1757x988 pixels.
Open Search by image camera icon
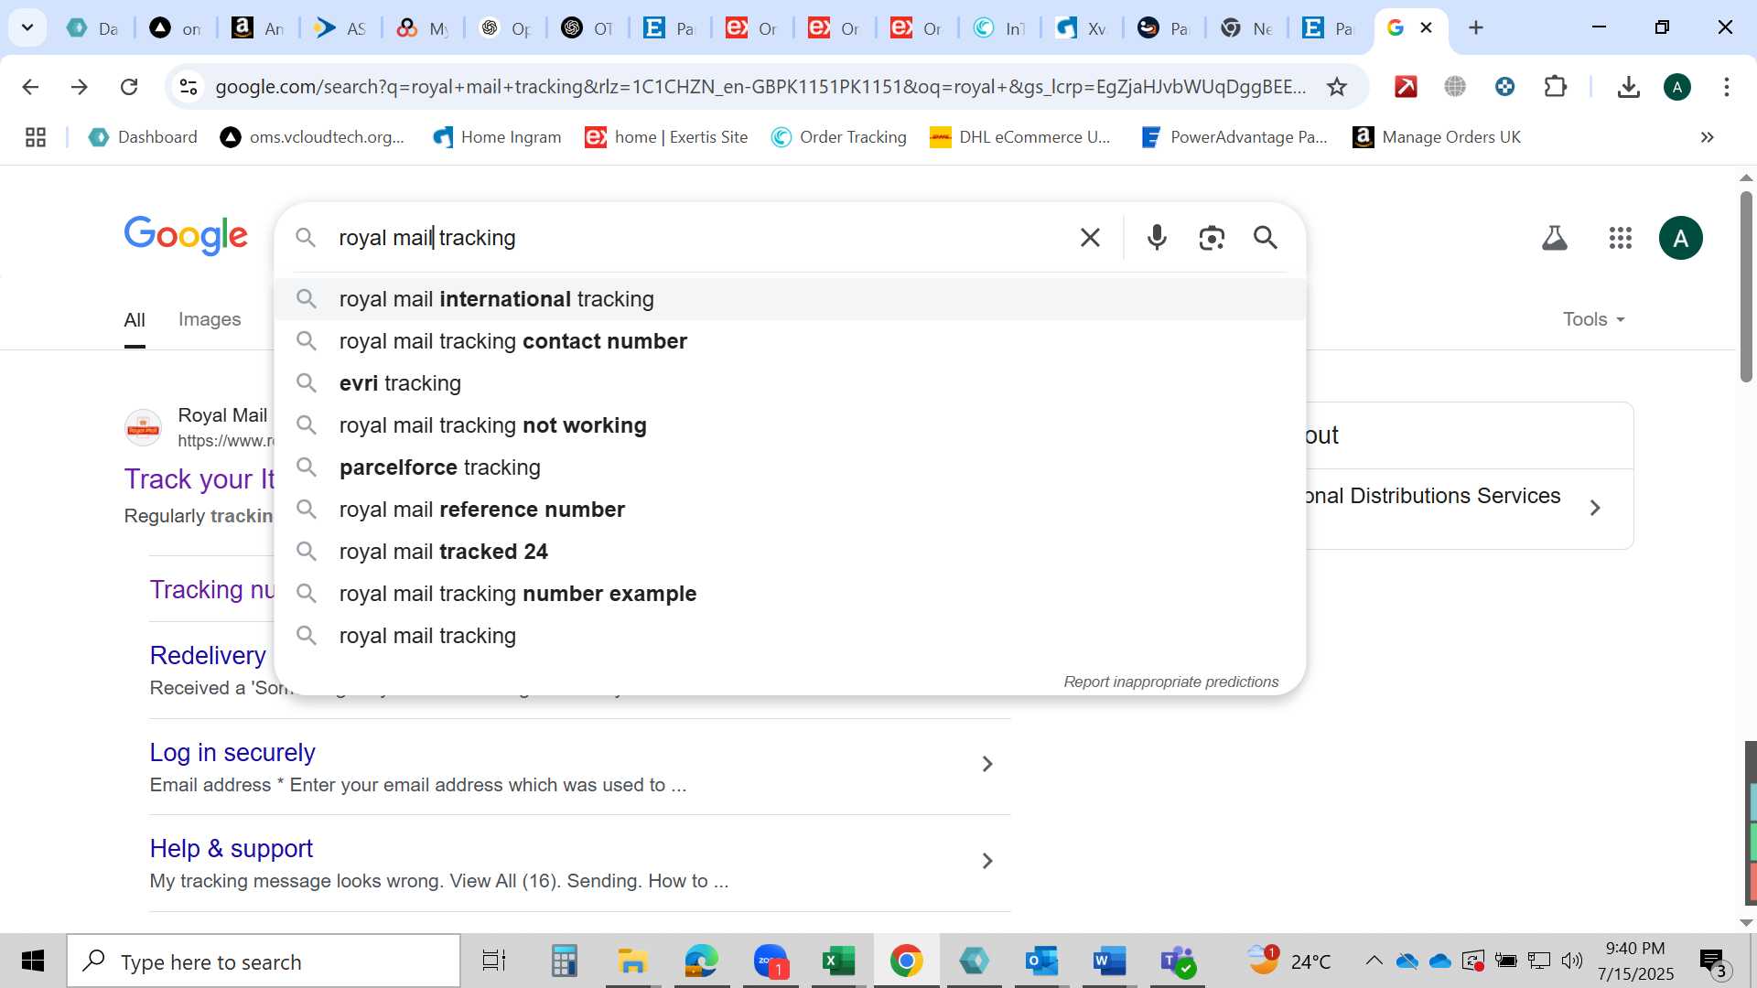[x=1212, y=238]
